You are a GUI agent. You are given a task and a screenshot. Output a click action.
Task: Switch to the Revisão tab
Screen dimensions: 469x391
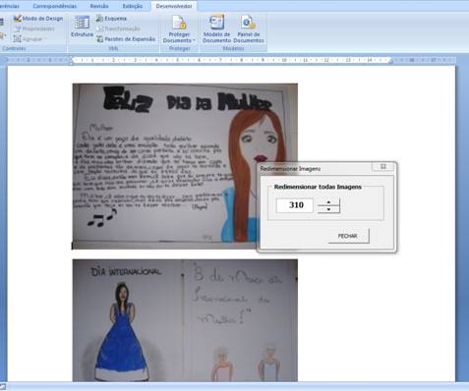point(99,6)
